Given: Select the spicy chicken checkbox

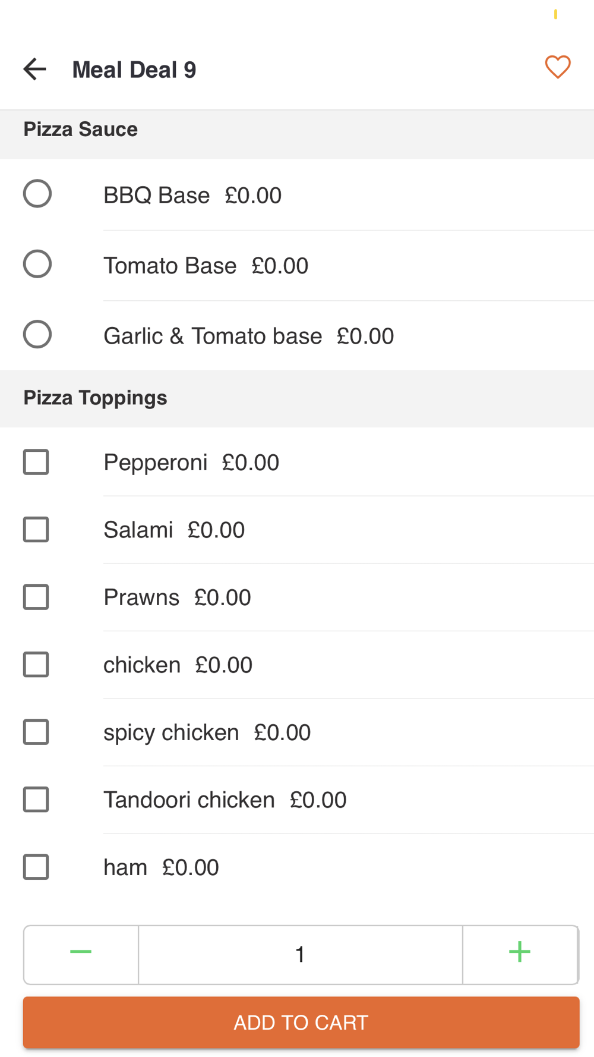Looking at the screenshot, I should tap(36, 732).
